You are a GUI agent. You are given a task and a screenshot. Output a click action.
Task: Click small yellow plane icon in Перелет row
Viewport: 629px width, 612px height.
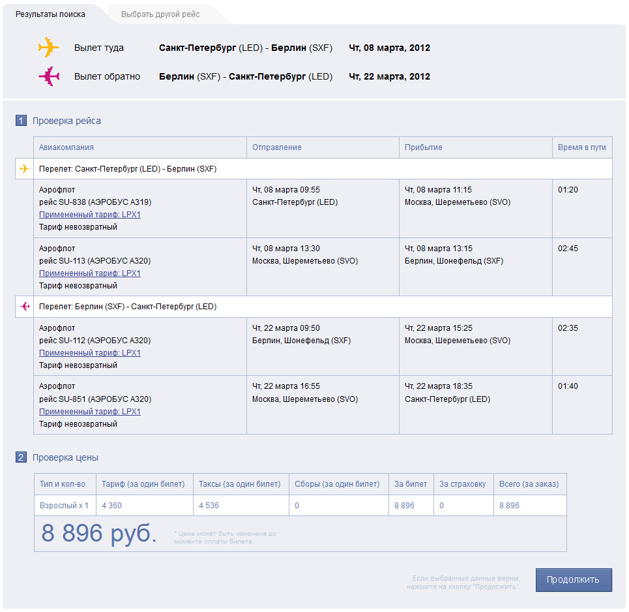pos(25,169)
